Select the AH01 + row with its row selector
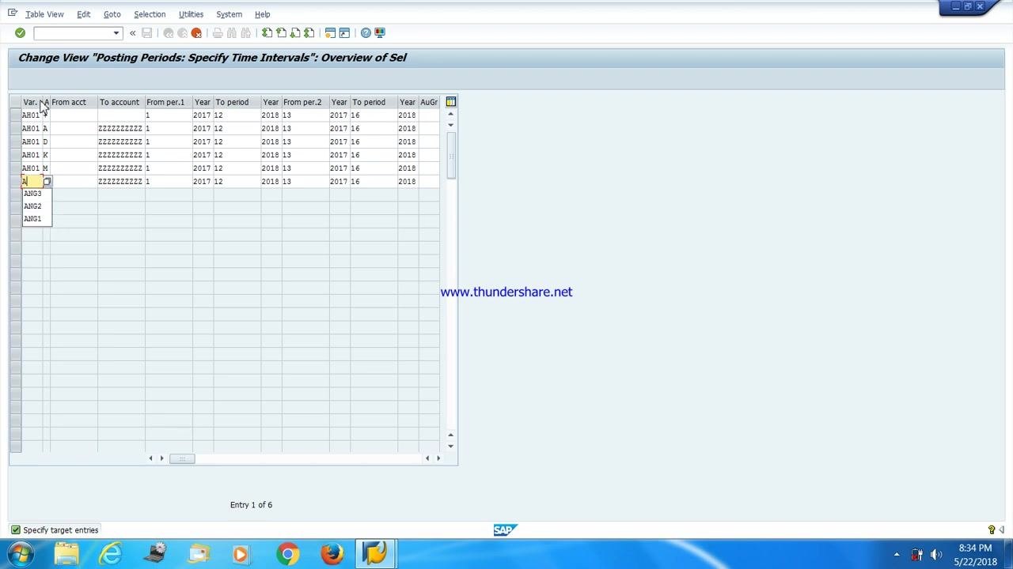1013x569 pixels. tap(15, 115)
